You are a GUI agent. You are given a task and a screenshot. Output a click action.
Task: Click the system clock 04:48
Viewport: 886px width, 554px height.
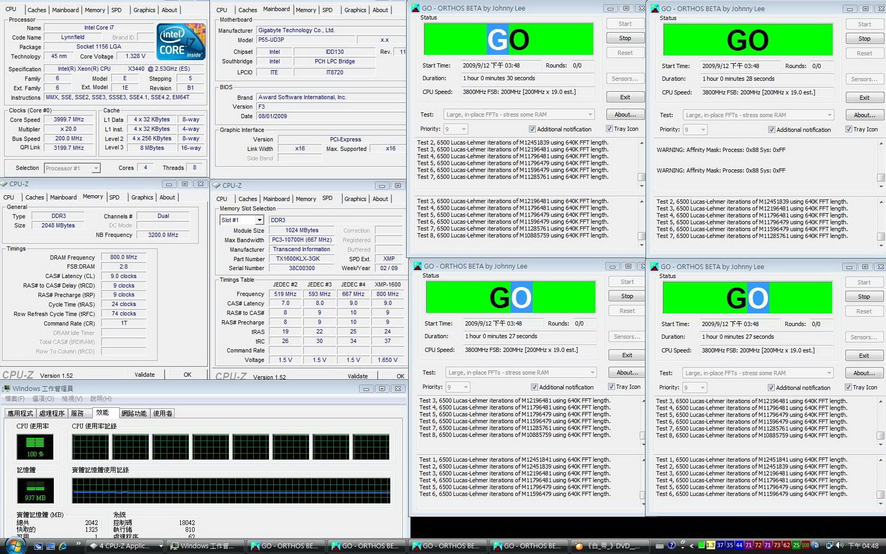click(863, 546)
